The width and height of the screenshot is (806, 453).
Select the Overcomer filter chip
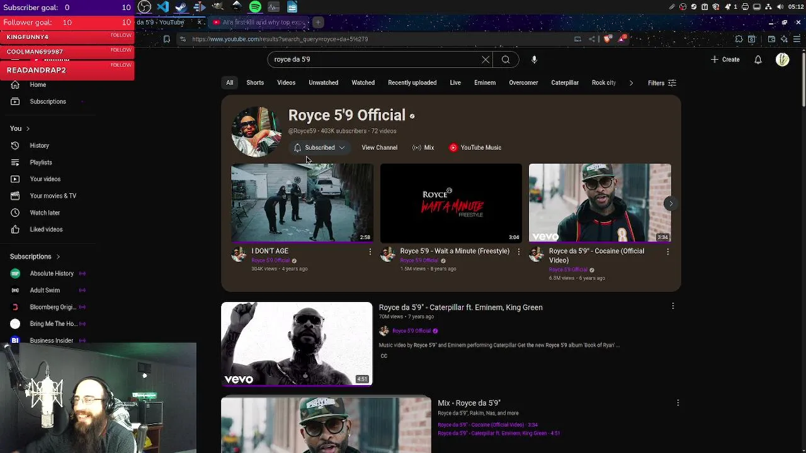point(523,83)
